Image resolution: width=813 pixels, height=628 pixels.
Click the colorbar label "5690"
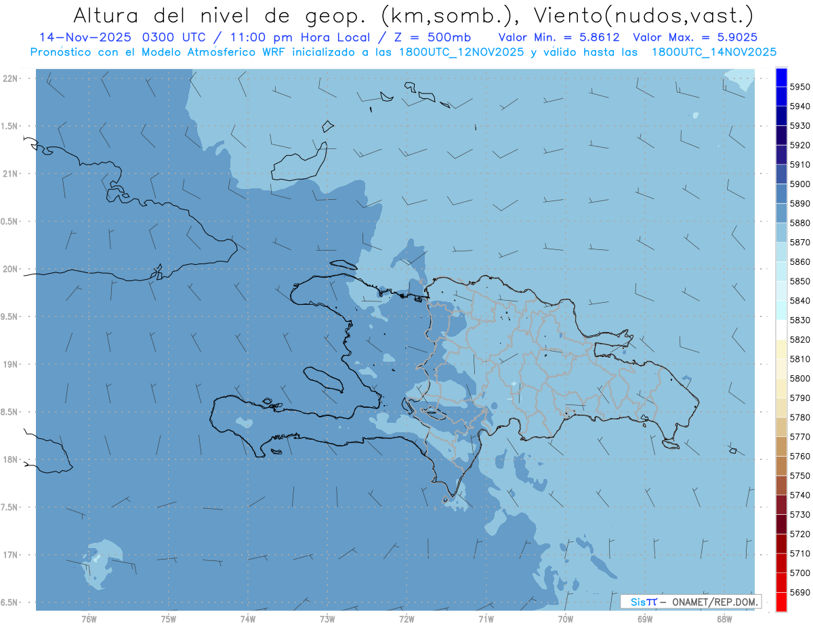pyautogui.click(x=800, y=592)
